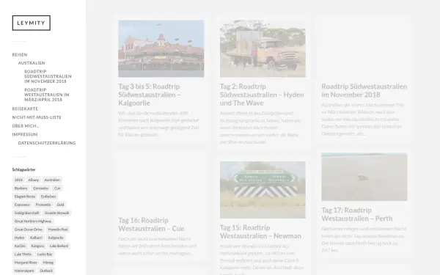Open the Tag 17 Perth post thumbnail
This screenshot has width=440, height=275.
[364, 177]
